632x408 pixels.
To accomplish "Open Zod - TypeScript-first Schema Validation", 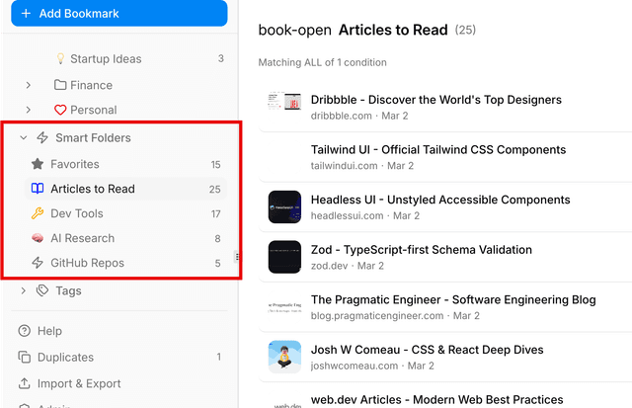I will tap(422, 250).
